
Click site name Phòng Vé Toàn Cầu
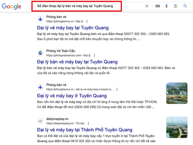point(61,51)
